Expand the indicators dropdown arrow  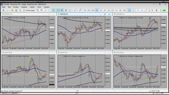[x=72, y=10]
